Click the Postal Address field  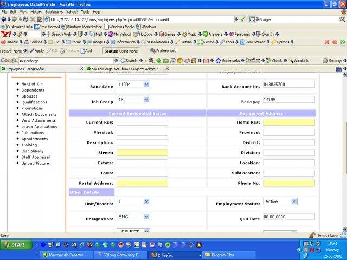(x=142, y=183)
